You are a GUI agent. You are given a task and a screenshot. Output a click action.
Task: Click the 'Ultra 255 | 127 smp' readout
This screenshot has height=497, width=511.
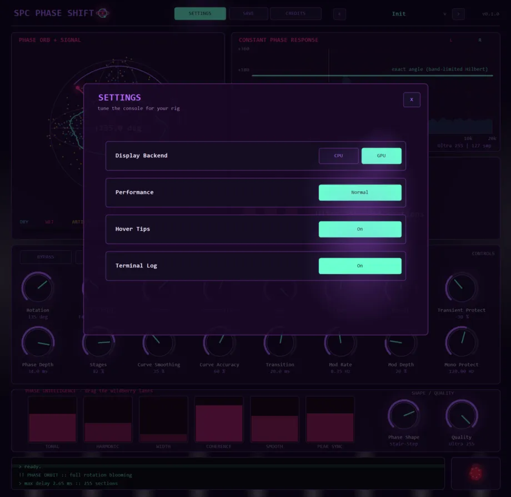pyautogui.click(x=464, y=146)
